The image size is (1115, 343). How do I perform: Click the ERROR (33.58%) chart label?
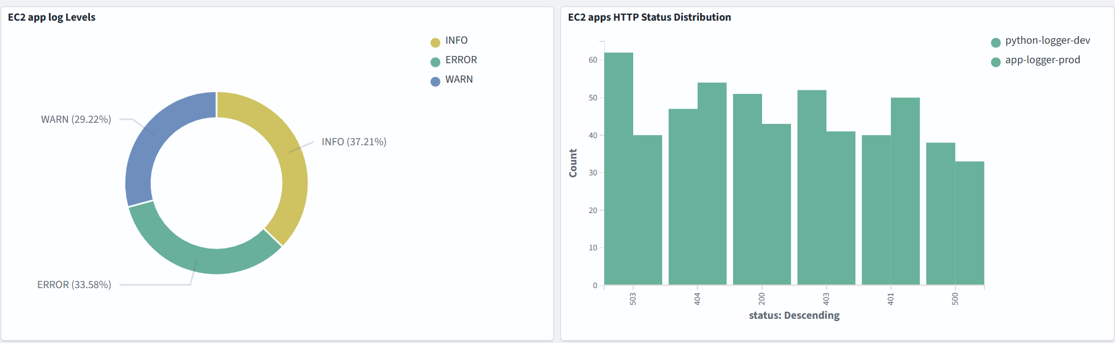(74, 285)
